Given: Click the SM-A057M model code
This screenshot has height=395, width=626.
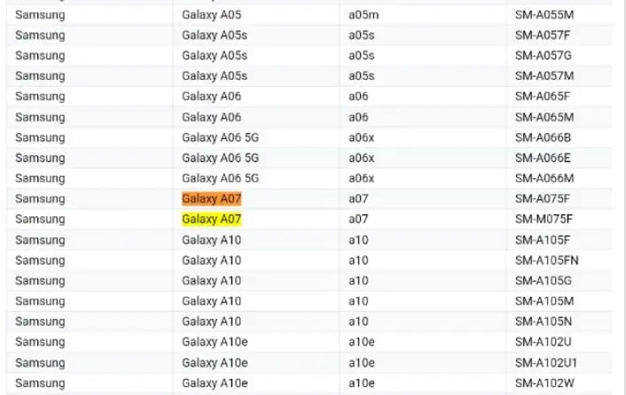Looking at the screenshot, I should pos(544,76).
